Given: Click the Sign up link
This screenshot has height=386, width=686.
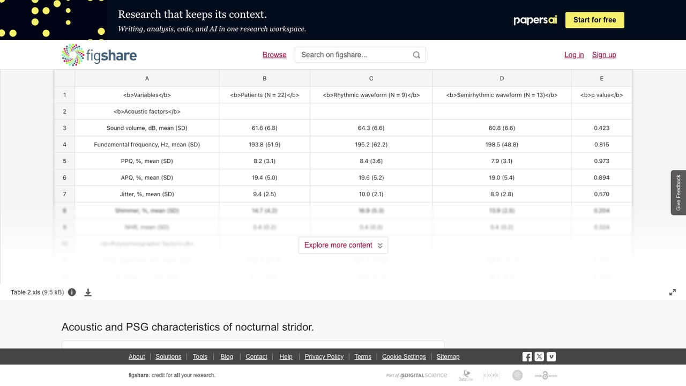Looking at the screenshot, I should coord(604,55).
